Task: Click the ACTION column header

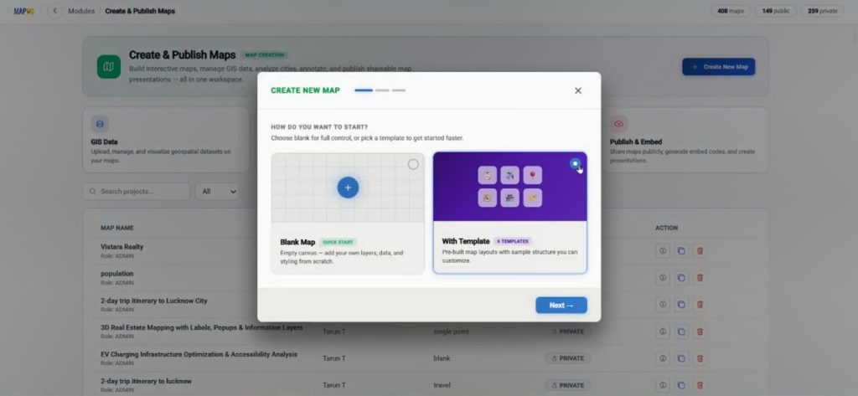Action: (x=666, y=228)
